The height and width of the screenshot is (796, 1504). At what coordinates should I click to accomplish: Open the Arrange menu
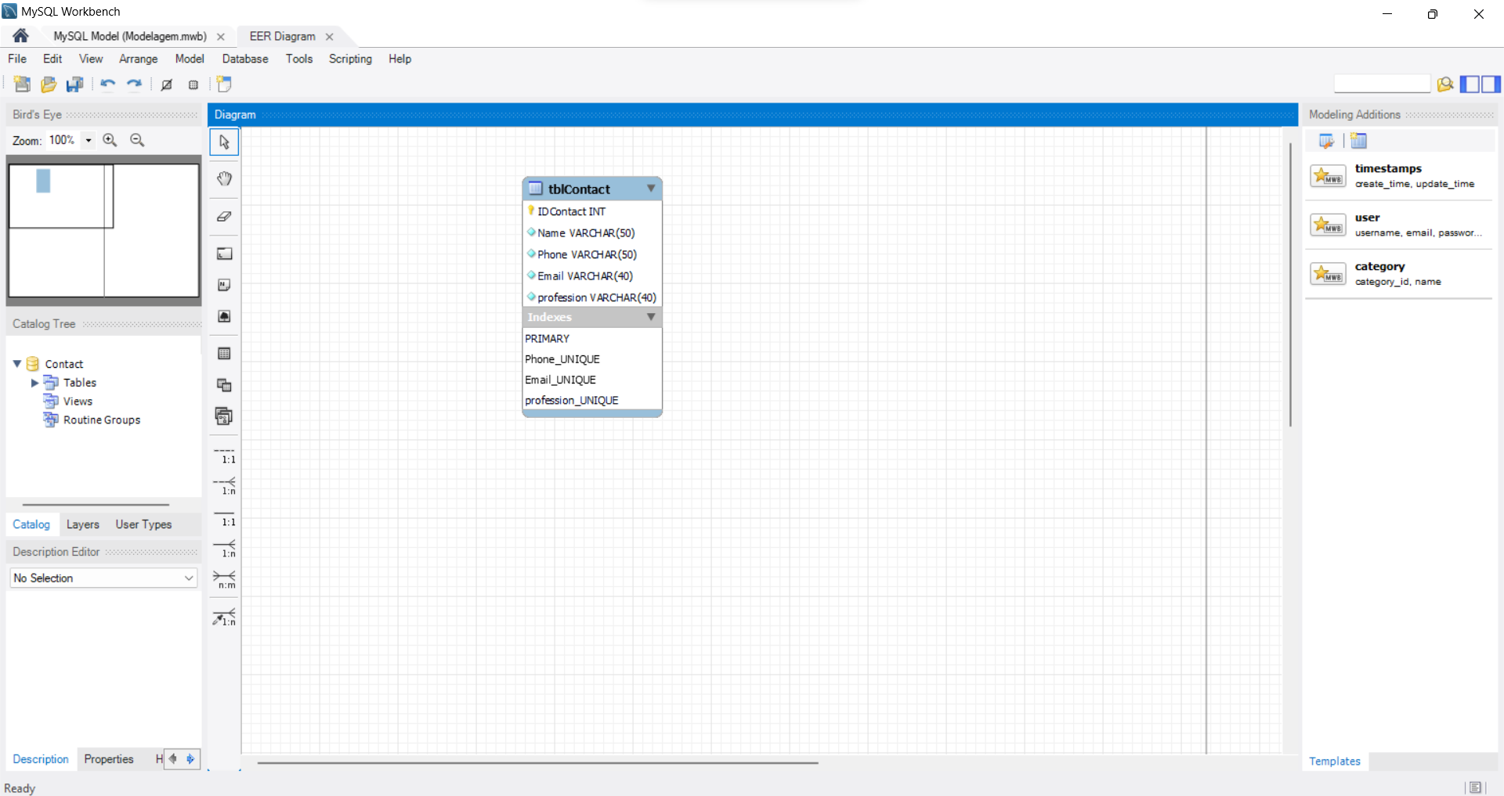138,59
